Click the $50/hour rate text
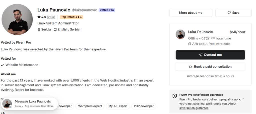This screenshot has height=114, width=256. [x=237, y=32]
